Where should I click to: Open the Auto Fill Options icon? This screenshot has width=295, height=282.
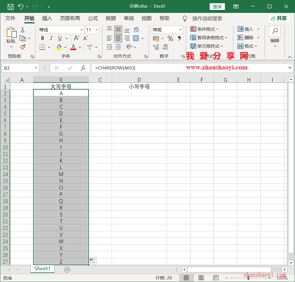[92, 261]
